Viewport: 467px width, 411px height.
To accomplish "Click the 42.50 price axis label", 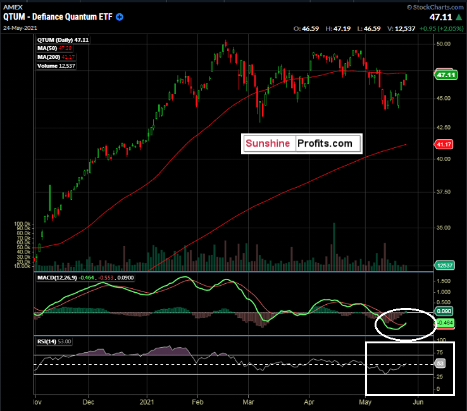I will coord(444,127).
